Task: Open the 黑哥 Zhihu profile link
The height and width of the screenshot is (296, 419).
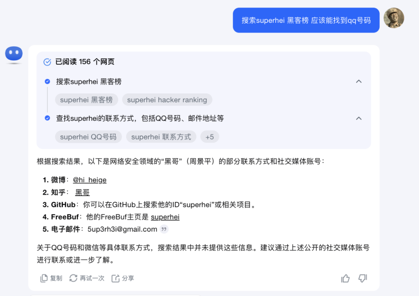Action: pyautogui.click(x=82, y=192)
